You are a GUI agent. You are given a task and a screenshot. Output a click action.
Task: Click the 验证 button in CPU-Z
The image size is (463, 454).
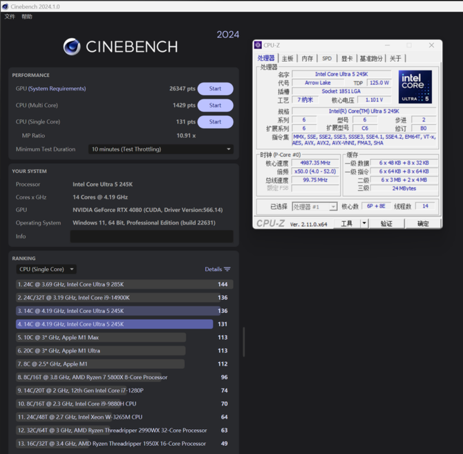386,223
